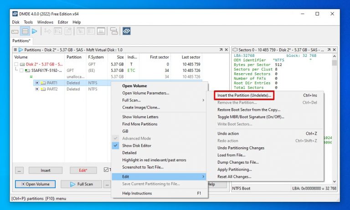Click the Open Volume button
Viewport: 350px width, 210px height.
click(x=35, y=184)
